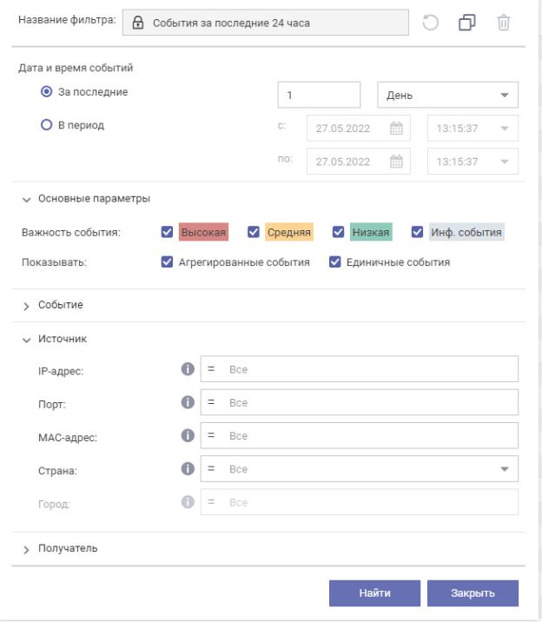Click the green Низкая importance label
Image resolution: width=542 pixels, height=622 pixels.
click(x=371, y=232)
